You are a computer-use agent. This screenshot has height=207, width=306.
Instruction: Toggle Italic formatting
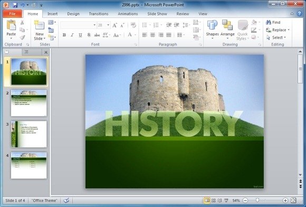tap(72, 35)
